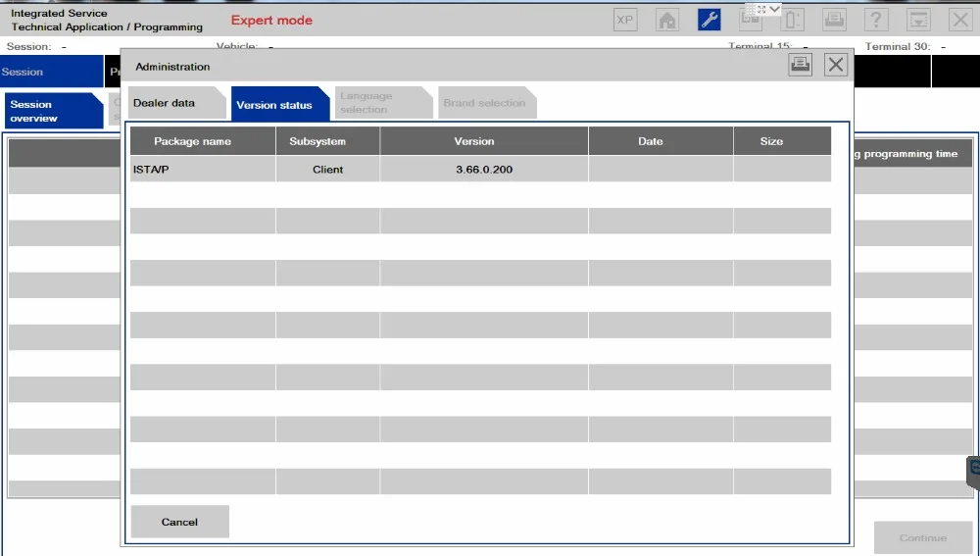The width and height of the screenshot is (980, 556).
Task: Click the overlay fullscreen arrows icon
Action: click(x=761, y=9)
